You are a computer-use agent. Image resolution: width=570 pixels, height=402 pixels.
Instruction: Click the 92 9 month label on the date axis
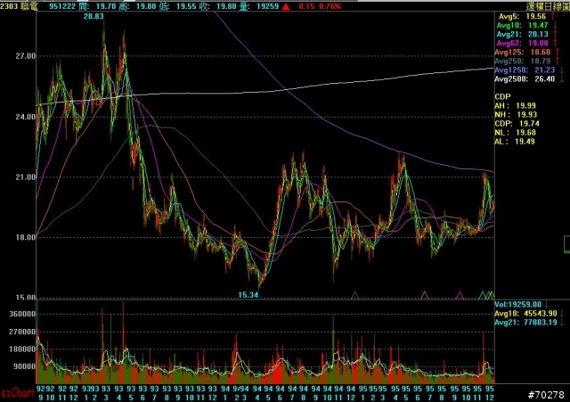(x=40, y=393)
